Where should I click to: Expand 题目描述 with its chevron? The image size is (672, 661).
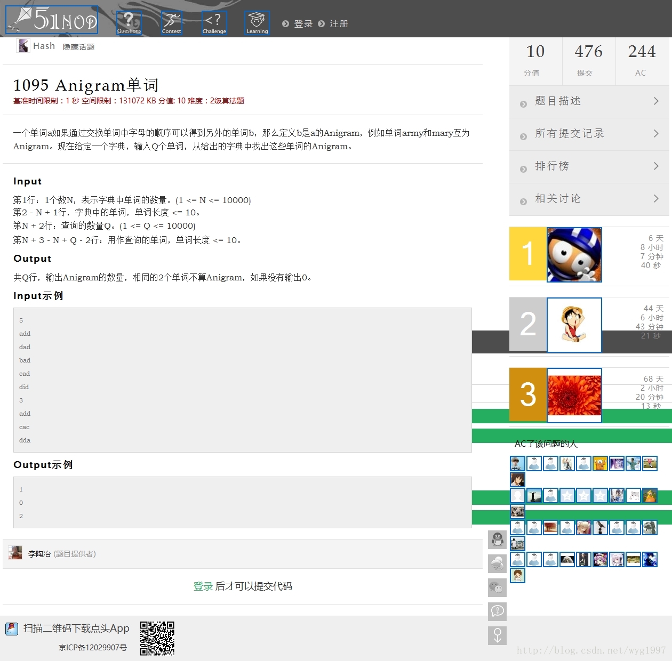coord(656,101)
